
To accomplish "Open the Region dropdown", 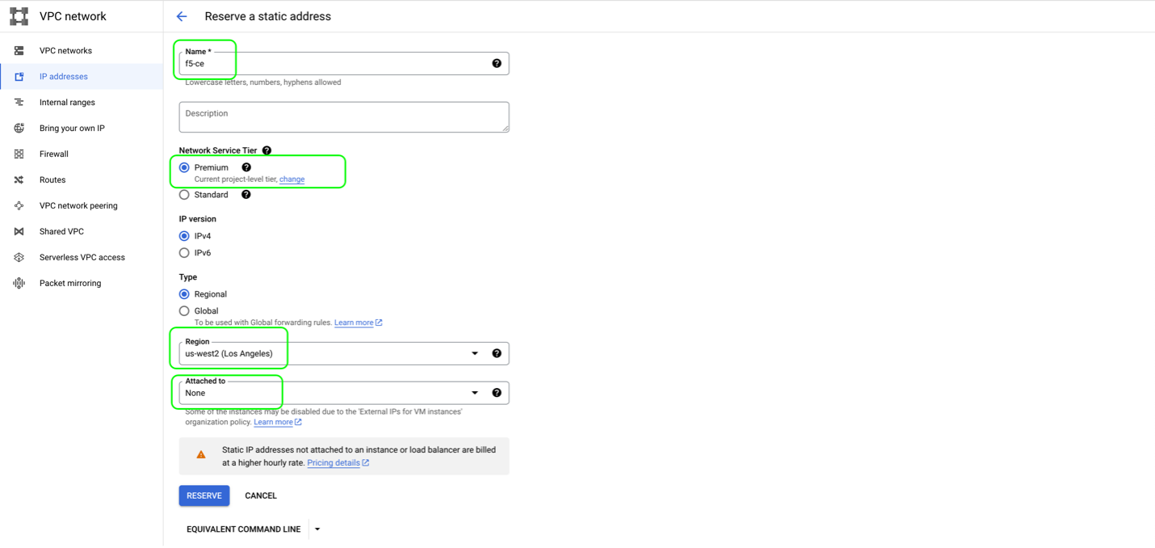I will pos(475,353).
